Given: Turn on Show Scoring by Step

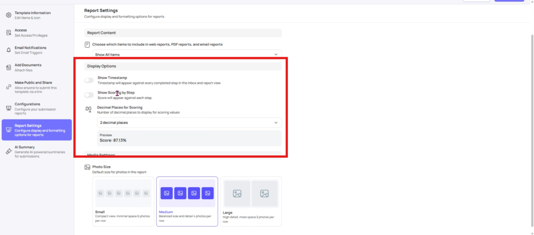Looking at the screenshot, I should click(x=89, y=95).
